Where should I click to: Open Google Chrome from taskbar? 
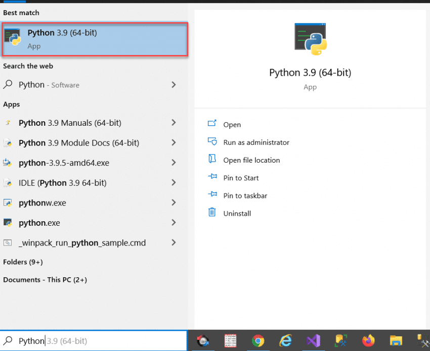point(258,341)
